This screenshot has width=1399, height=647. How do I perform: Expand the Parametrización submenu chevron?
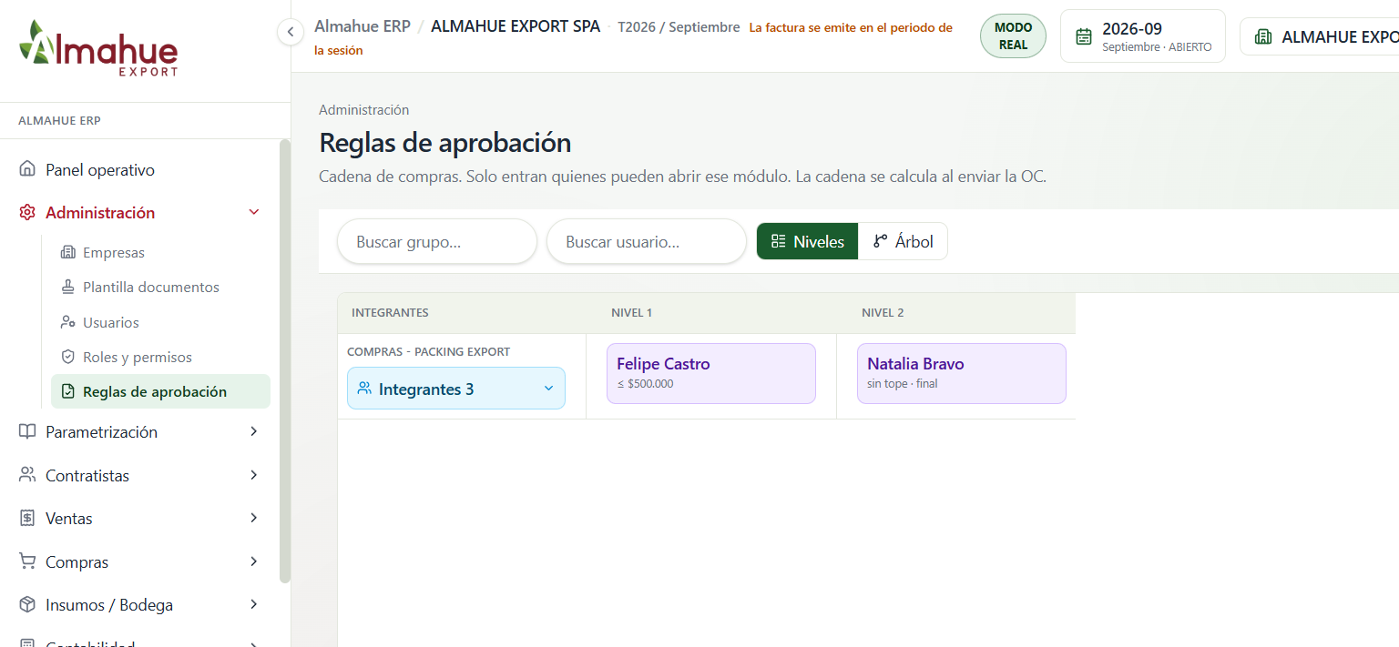pyautogui.click(x=254, y=431)
